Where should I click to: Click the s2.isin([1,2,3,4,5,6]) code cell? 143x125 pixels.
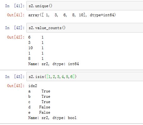pos(85,77)
